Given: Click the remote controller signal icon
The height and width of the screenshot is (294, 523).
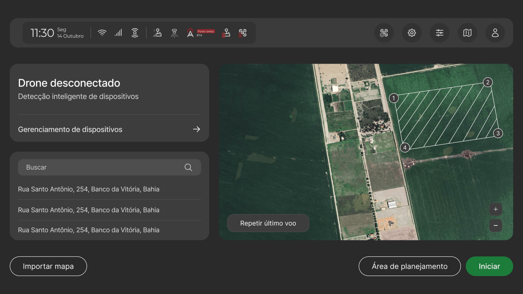Looking at the screenshot, I should (x=157, y=33).
